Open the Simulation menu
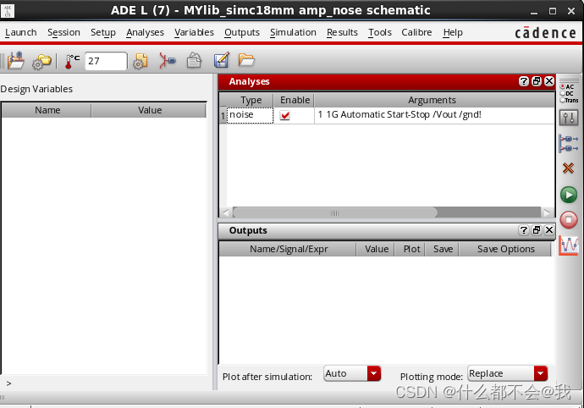The height and width of the screenshot is (408, 584). (293, 32)
